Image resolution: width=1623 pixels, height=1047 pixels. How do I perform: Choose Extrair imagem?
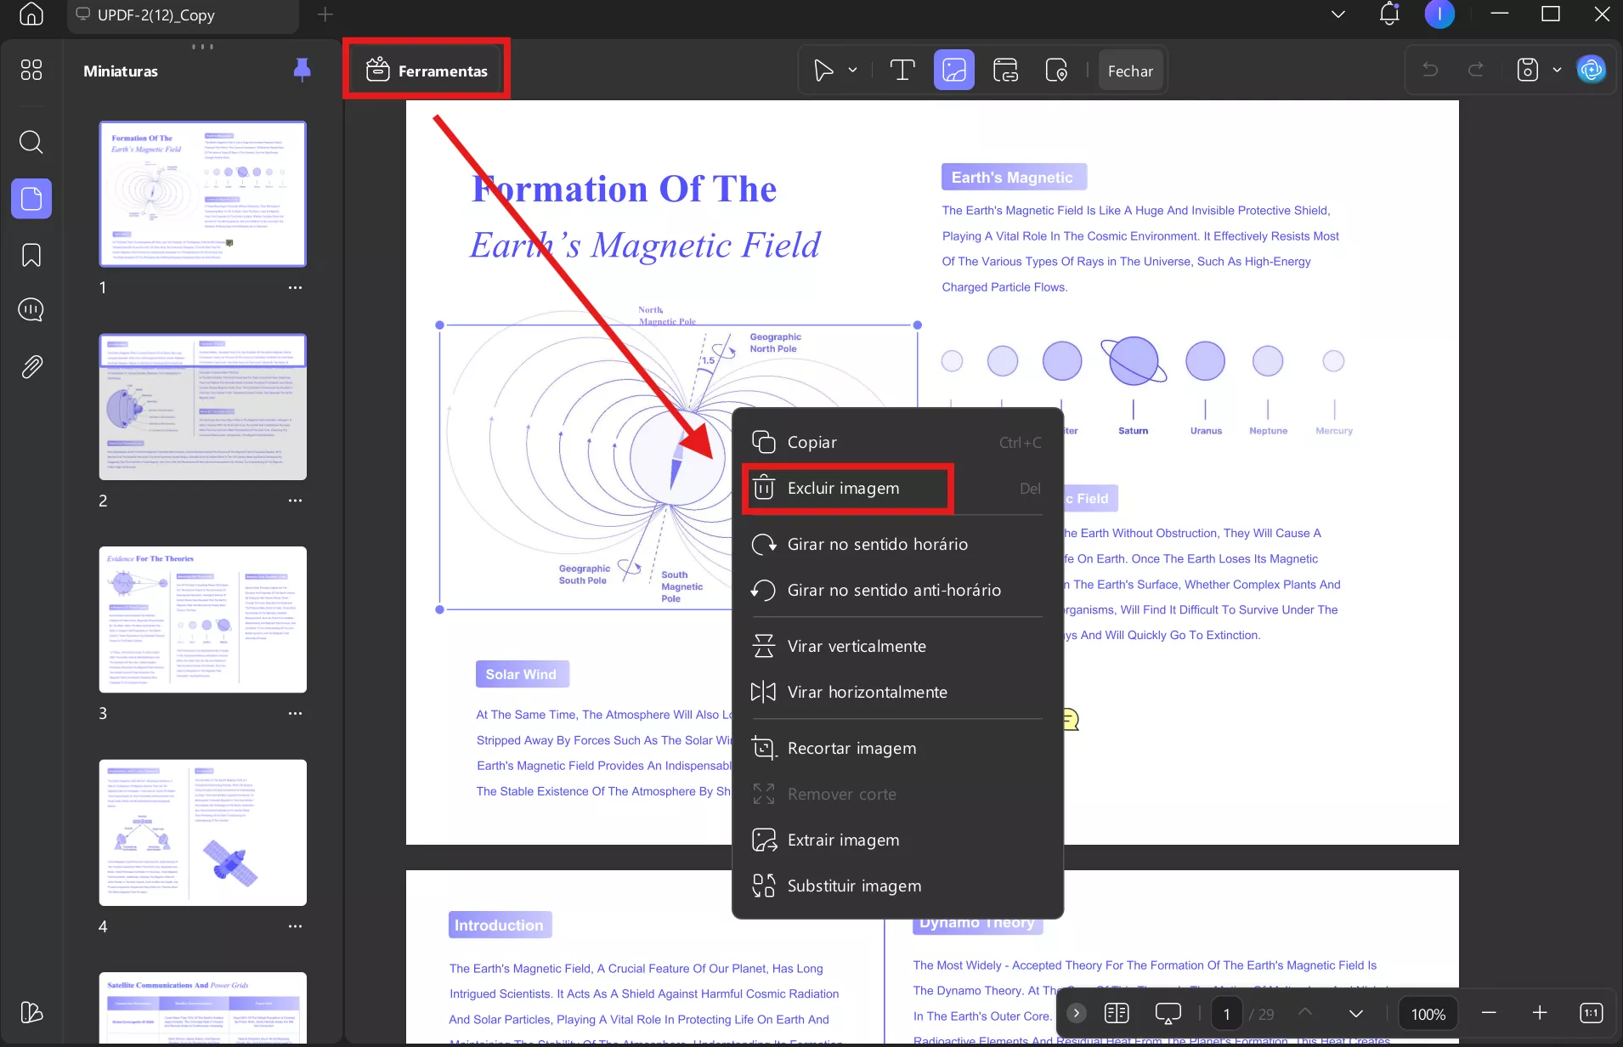coord(897,840)
